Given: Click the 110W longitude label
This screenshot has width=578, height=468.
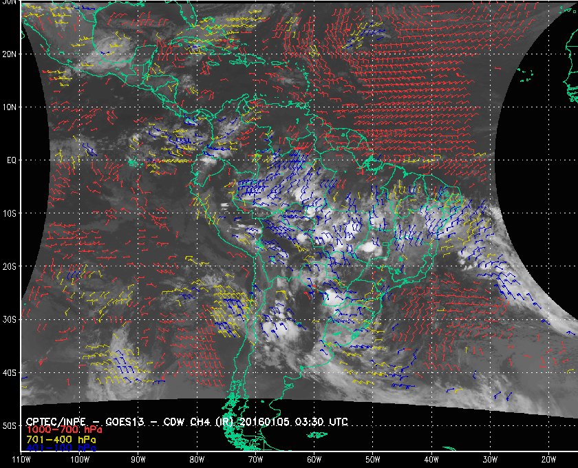Looking at the screenshot, I should 21,460.
